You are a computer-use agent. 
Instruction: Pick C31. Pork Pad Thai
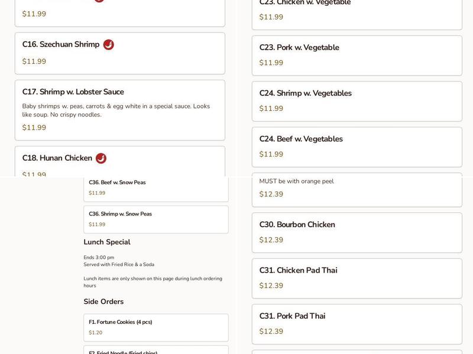click(x=357, y=324)
